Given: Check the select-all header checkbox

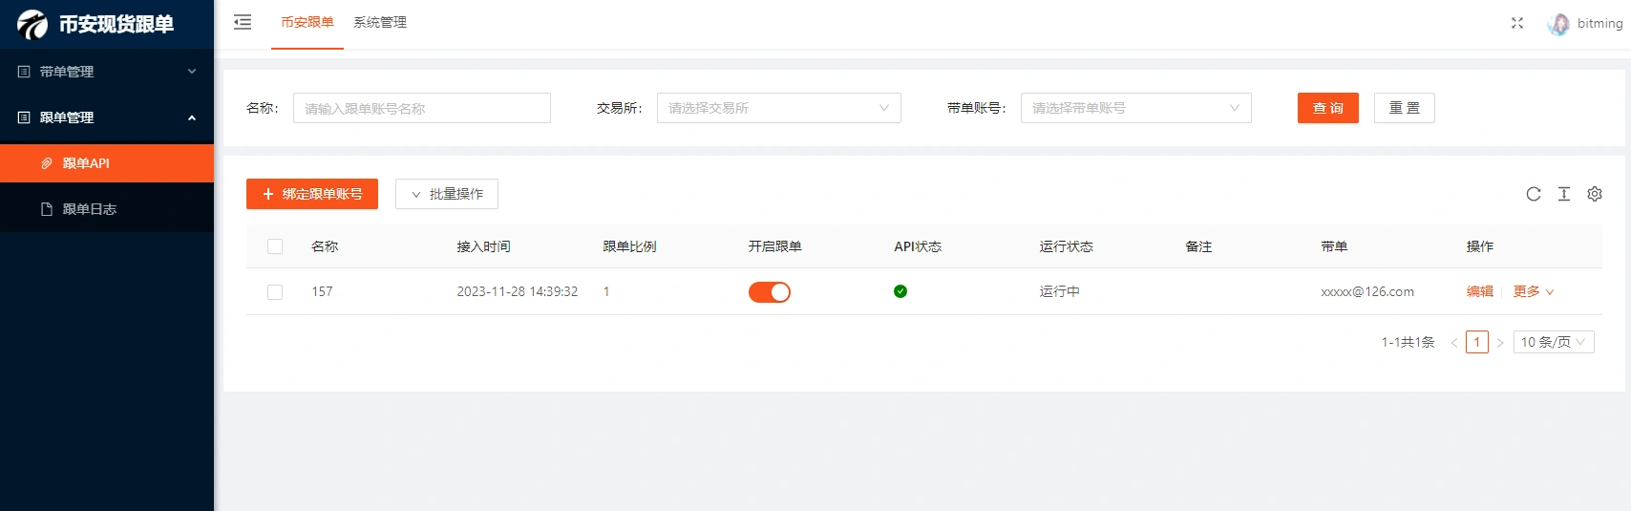Looking at the screenshot, I should coord(275,246).
